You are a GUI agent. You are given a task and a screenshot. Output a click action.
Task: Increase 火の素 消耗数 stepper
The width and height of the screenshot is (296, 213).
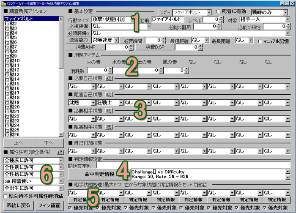coord(110,69)
